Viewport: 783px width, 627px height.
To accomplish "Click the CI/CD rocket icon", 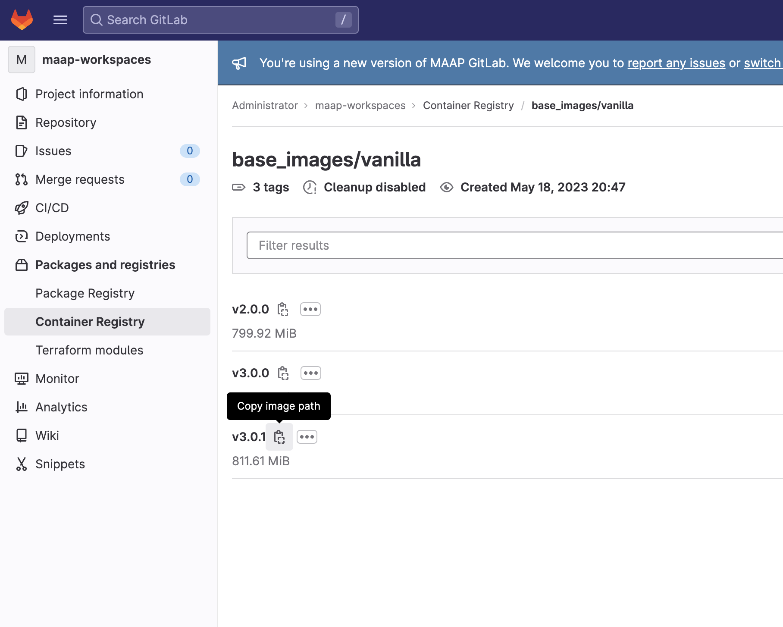I will coord(21,208).
